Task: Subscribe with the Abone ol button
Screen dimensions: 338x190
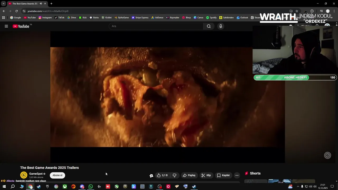Action: [x=57, y=175]
